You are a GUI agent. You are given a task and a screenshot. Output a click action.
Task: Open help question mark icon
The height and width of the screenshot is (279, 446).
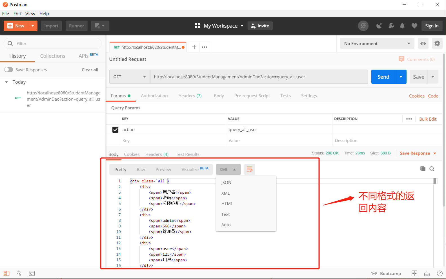click(440, 273)
